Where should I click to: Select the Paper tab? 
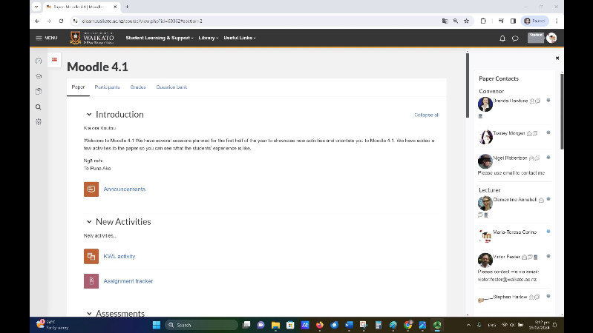click(78, 87)
